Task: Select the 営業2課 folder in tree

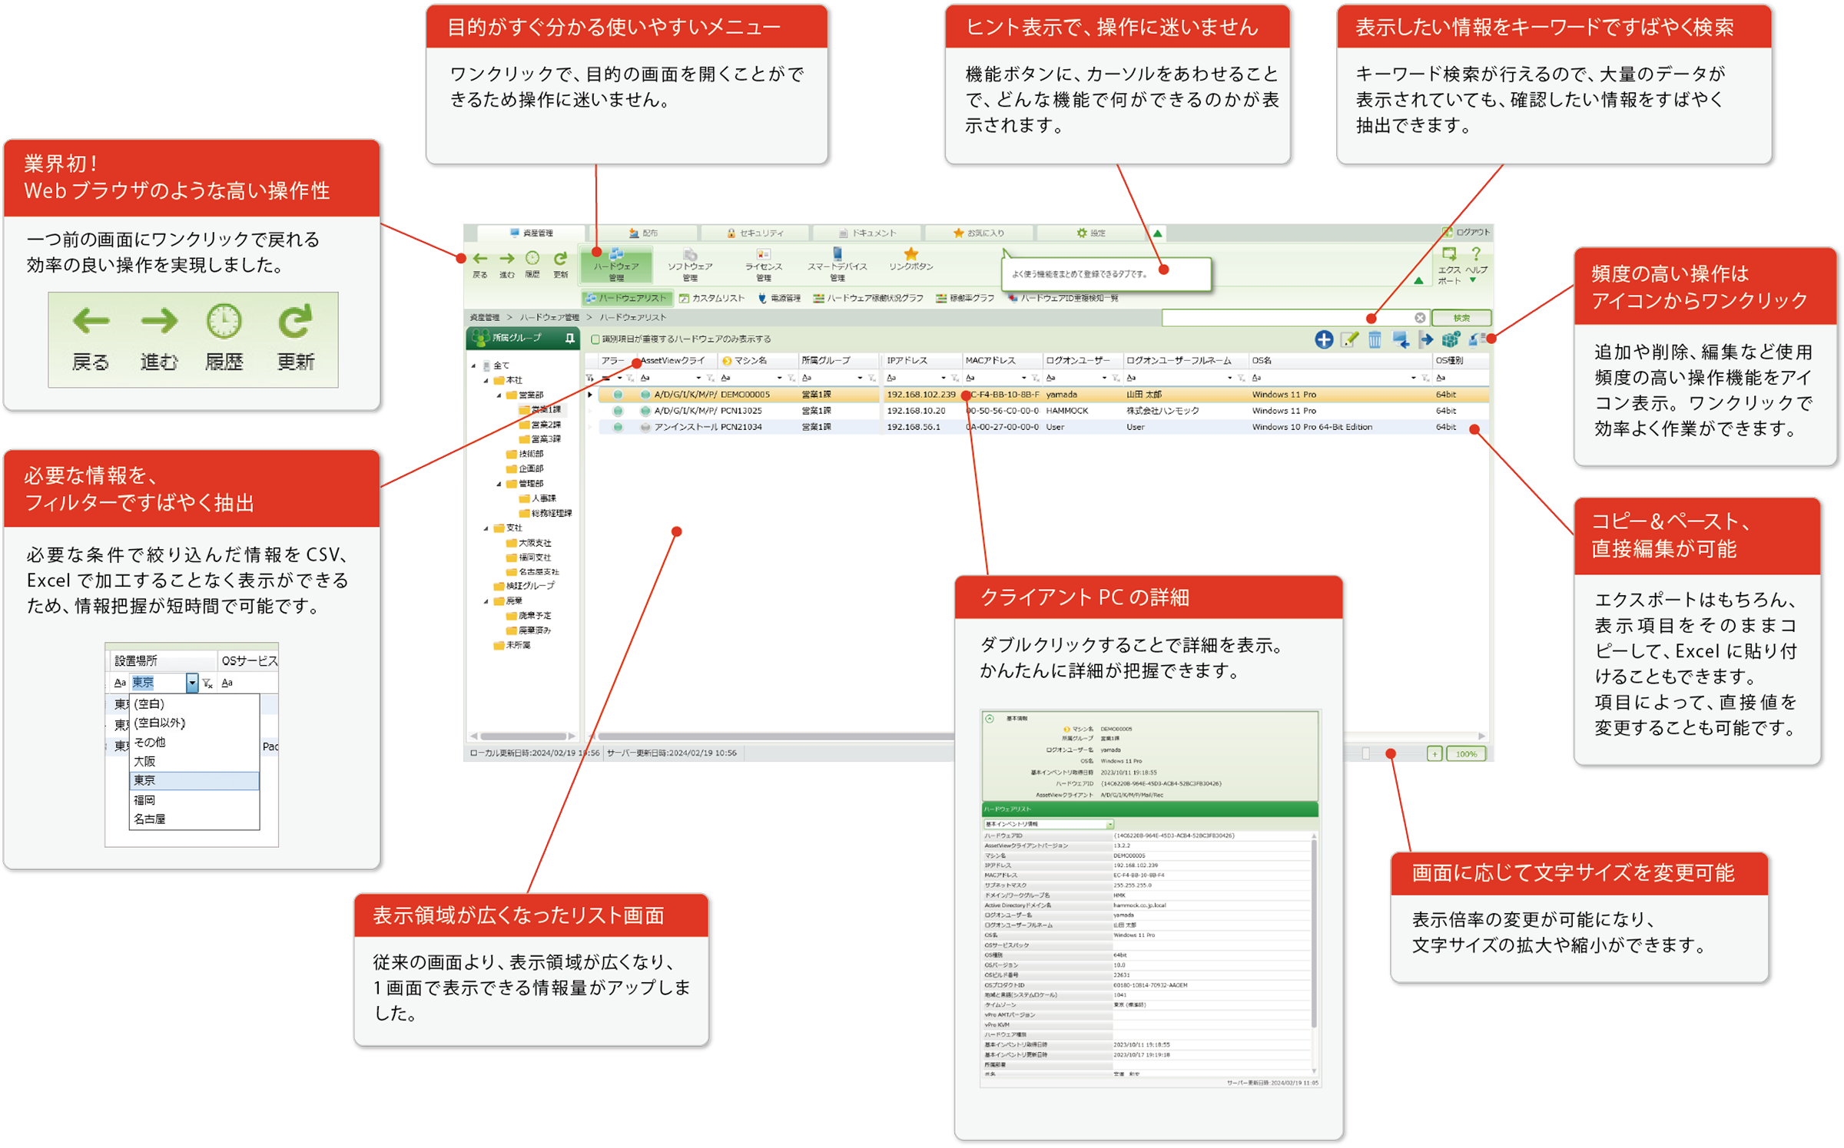Action: [540, 425]
